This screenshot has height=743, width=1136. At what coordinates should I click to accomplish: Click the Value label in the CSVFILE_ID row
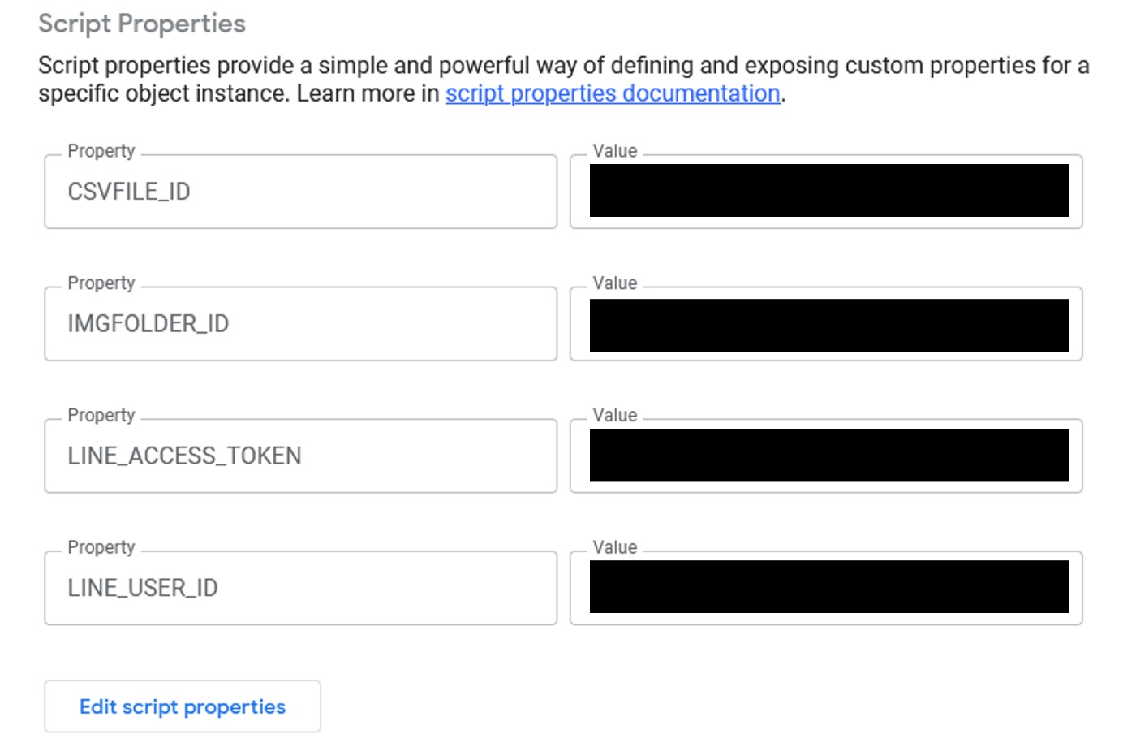(615, 151)
